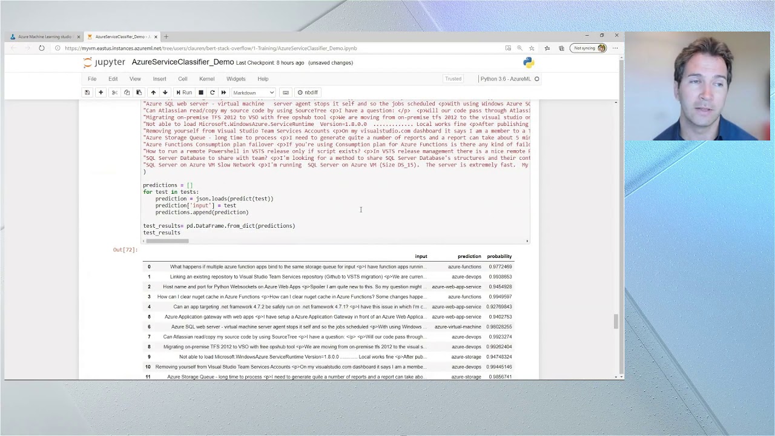This screenshot has width=775, height=436.
Task: Cut selected cells with scissors icon
Action: tap(114, 93)
